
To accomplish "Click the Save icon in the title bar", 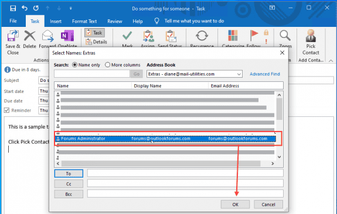I will coord(13,8).
